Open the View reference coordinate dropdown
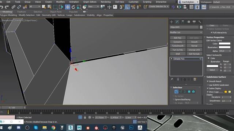 (94, 7)
